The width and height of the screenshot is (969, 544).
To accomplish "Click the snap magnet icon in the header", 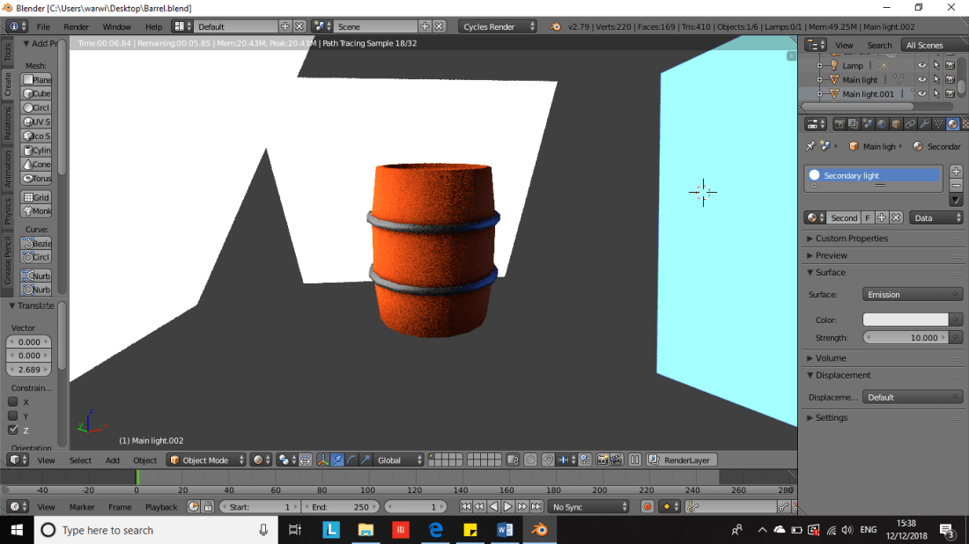I will pyautogui.click(x=548, y=459).
